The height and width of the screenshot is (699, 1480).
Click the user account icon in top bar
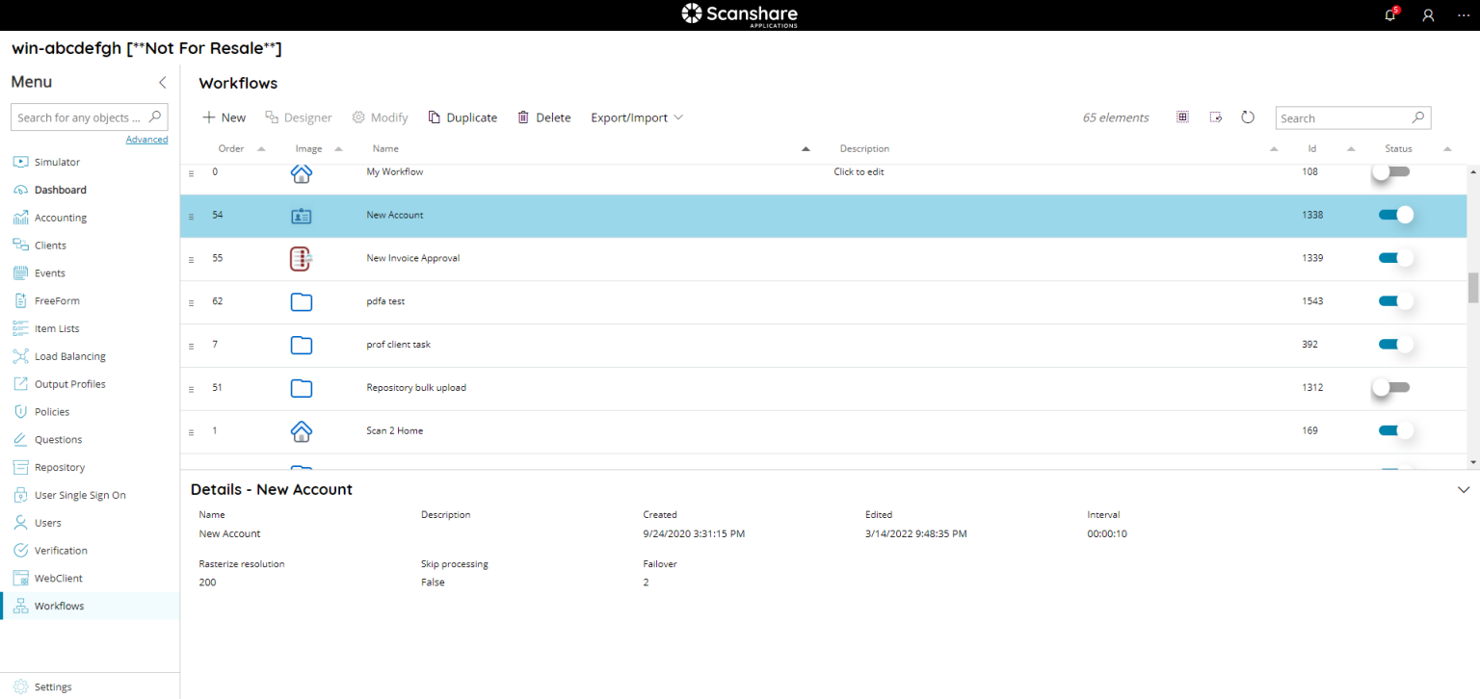coord(1428,15)
